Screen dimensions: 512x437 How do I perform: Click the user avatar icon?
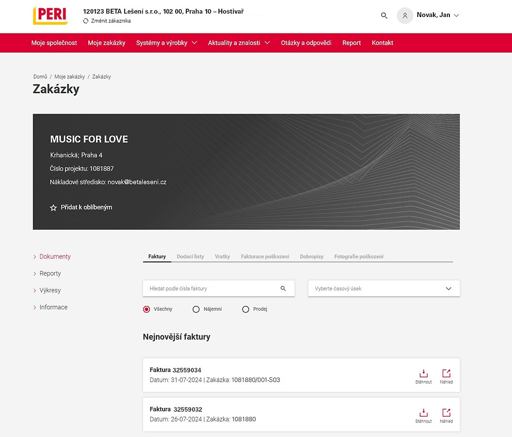[405, 16]
